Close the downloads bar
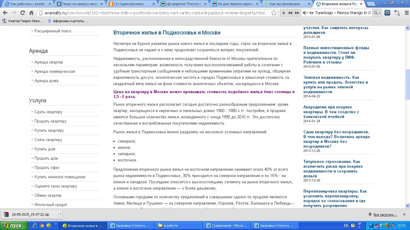 pos(404,214)
